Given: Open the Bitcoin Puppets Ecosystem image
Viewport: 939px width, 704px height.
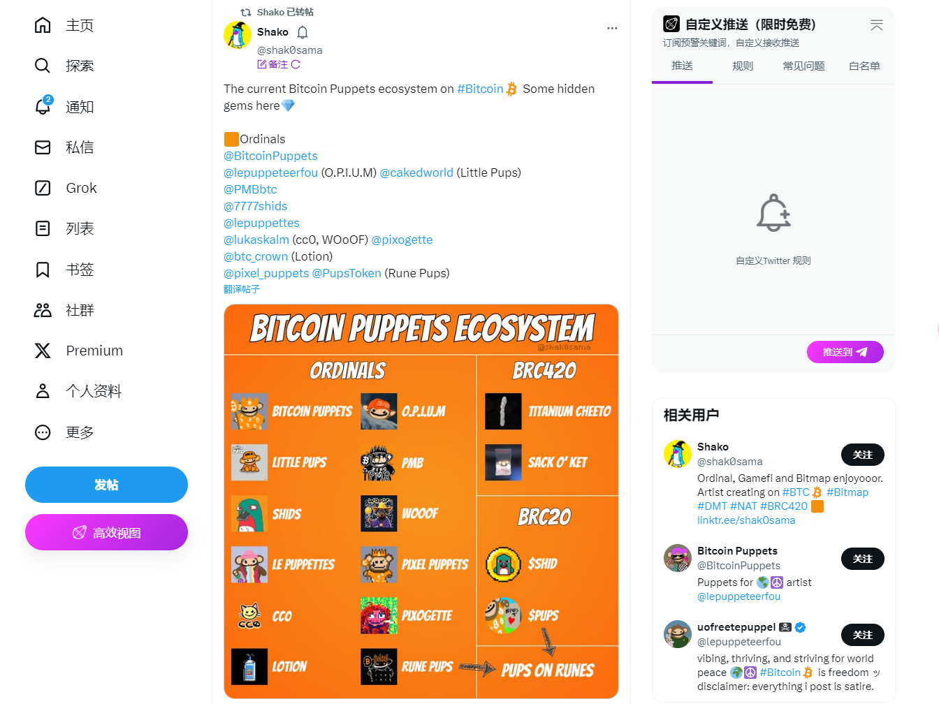Looking at the screenshot, I should [x=421, y=501].
